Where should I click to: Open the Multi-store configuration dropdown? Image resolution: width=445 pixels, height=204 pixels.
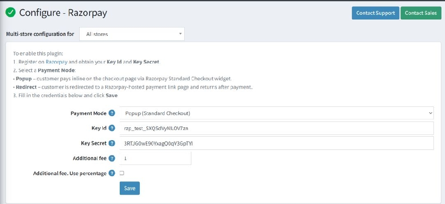pos(132,34)
